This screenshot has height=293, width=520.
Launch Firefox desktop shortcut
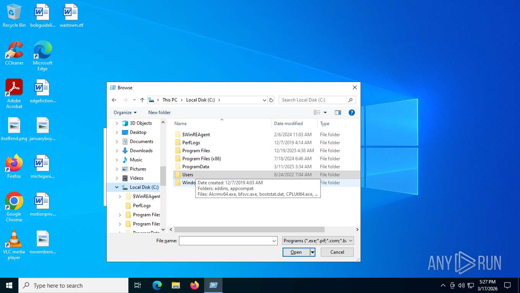14,167
